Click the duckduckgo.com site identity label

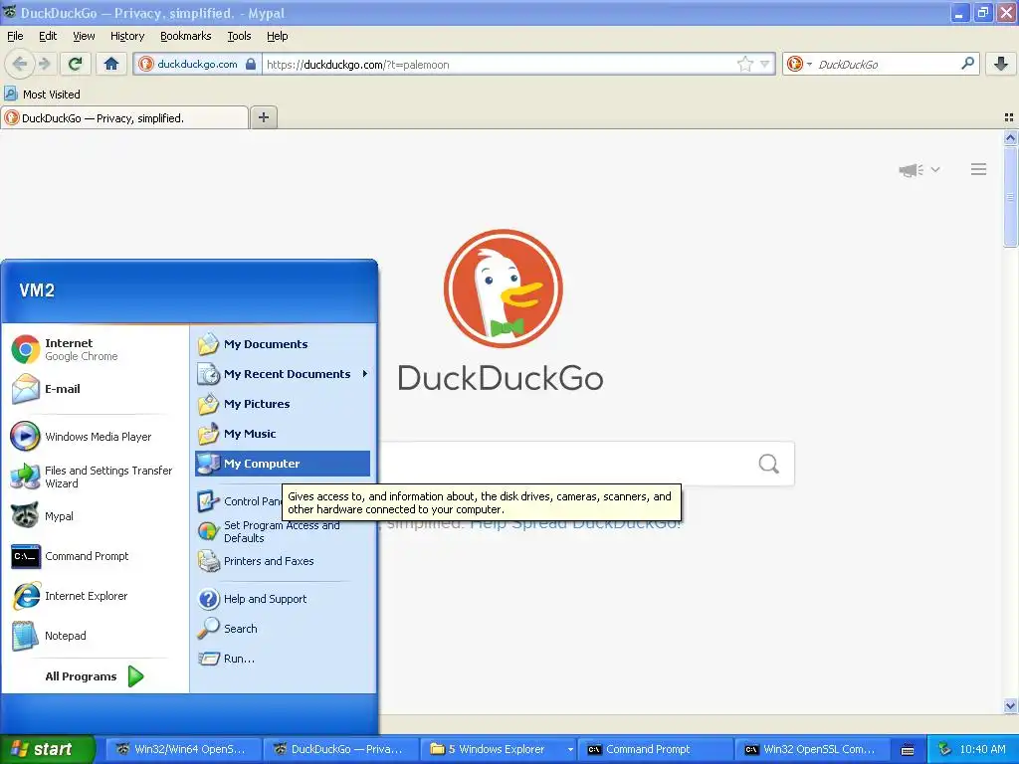[197, 64]
